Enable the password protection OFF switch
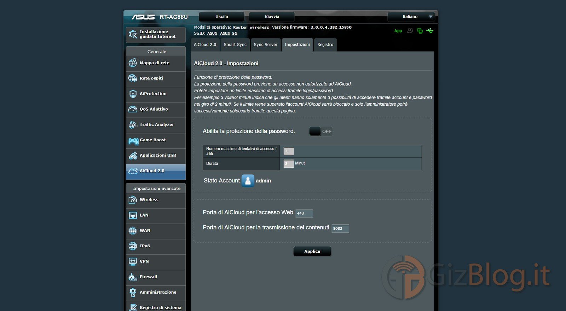This screenshot has width=566, height=311. [x=320, y=131]
